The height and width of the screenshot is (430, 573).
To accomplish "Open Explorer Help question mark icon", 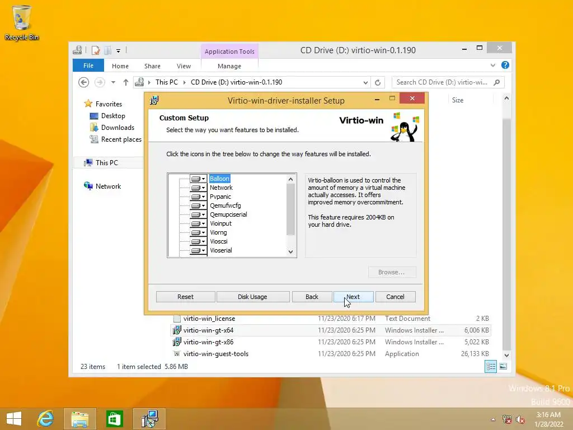I will coord(505,65).
